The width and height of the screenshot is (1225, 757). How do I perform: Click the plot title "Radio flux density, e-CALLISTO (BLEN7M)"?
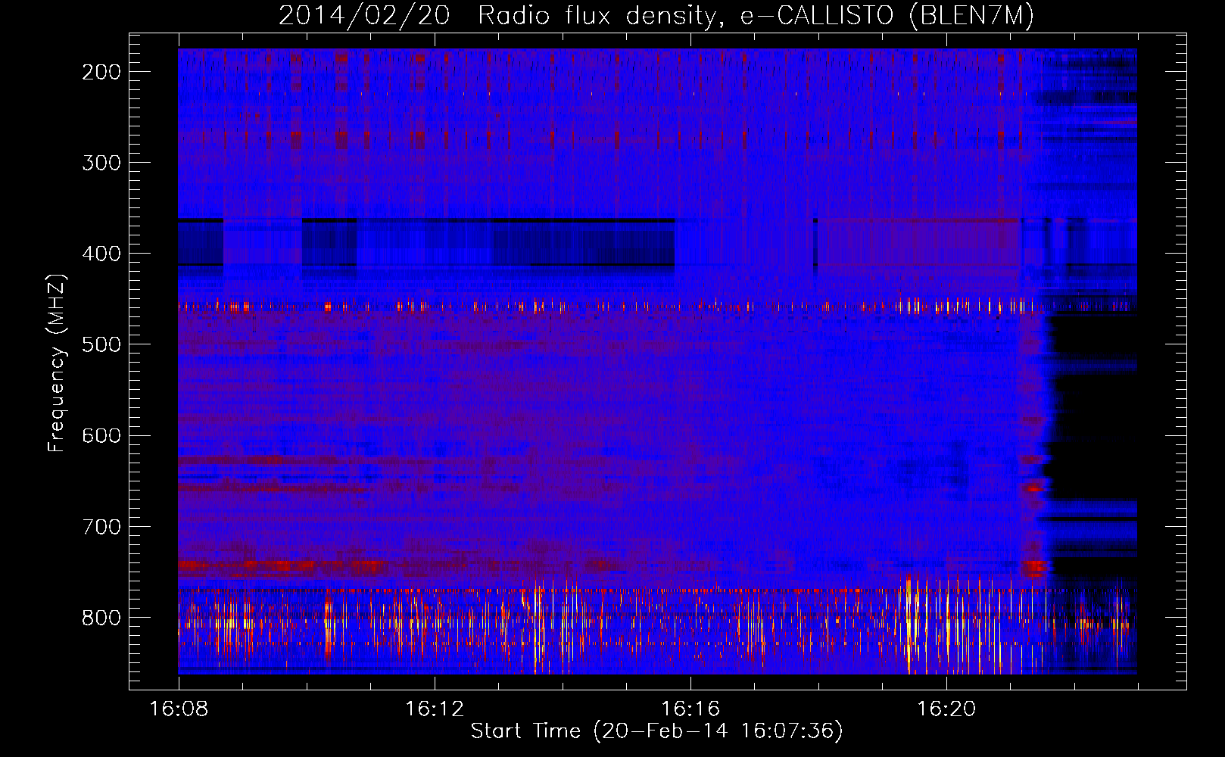click(x=756, y=16)
